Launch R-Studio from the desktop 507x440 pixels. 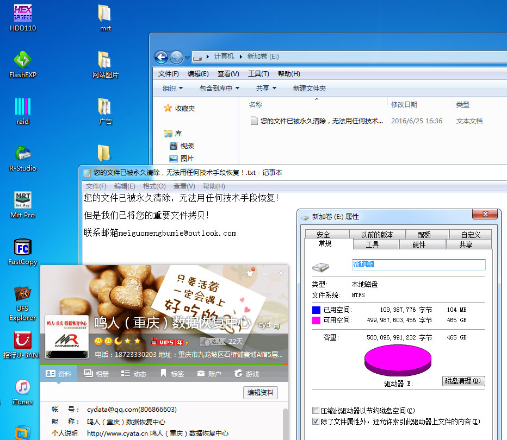[23, 155]
